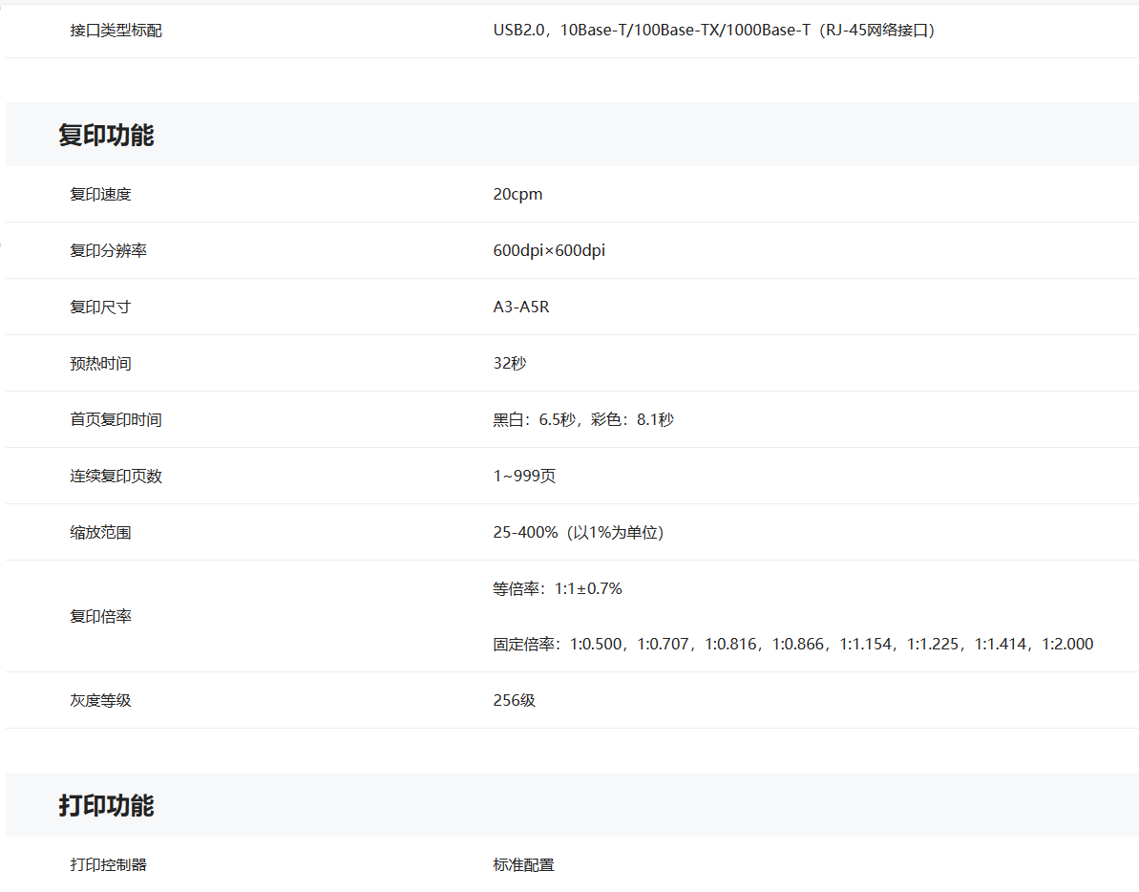1139x892 pixels.
Task: Click the USB2.0 network interface value text
Action: point(714,31)
